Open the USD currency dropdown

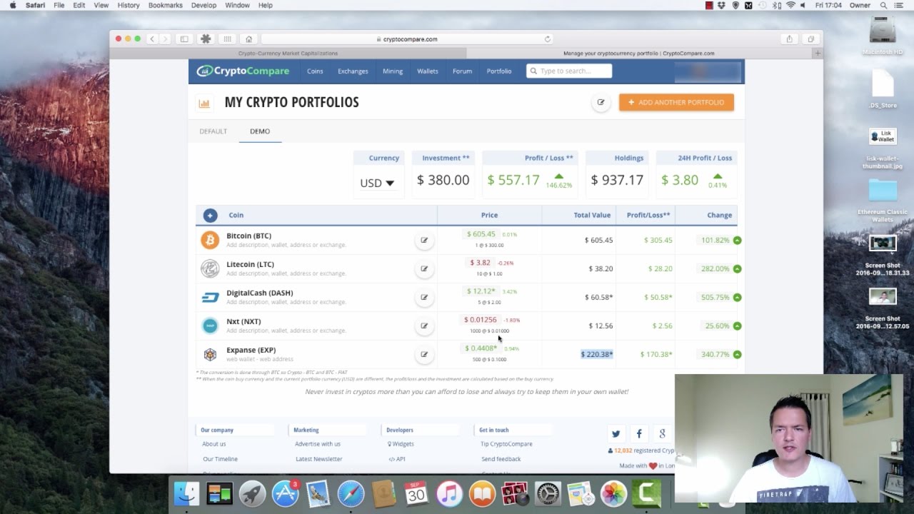[x=377, y=183]
